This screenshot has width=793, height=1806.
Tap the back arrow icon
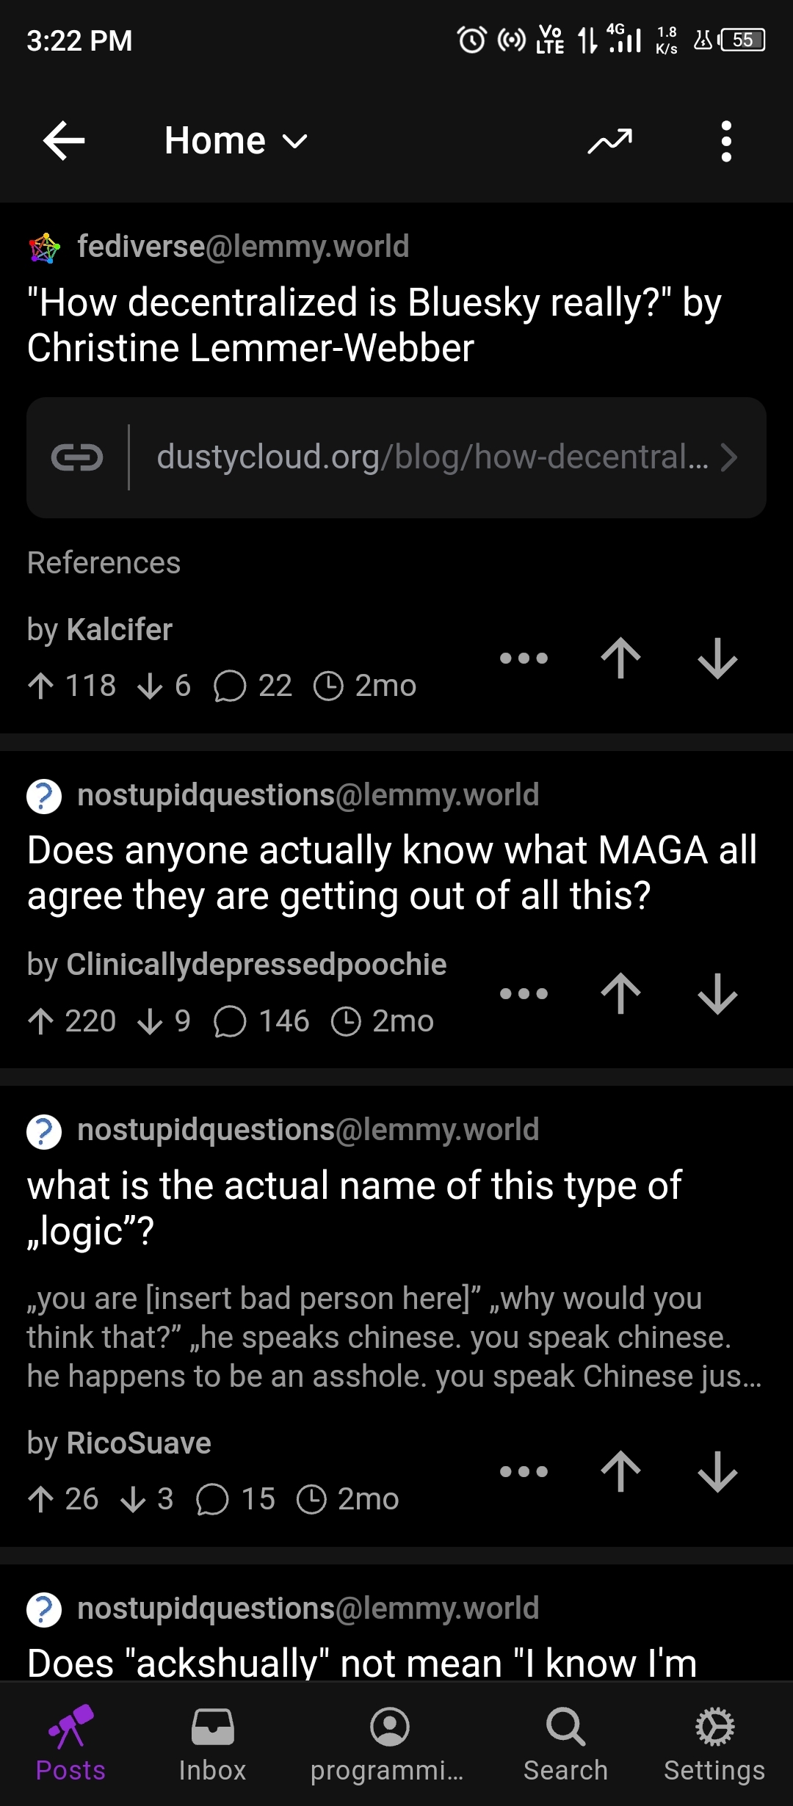(x=64, y=140)
